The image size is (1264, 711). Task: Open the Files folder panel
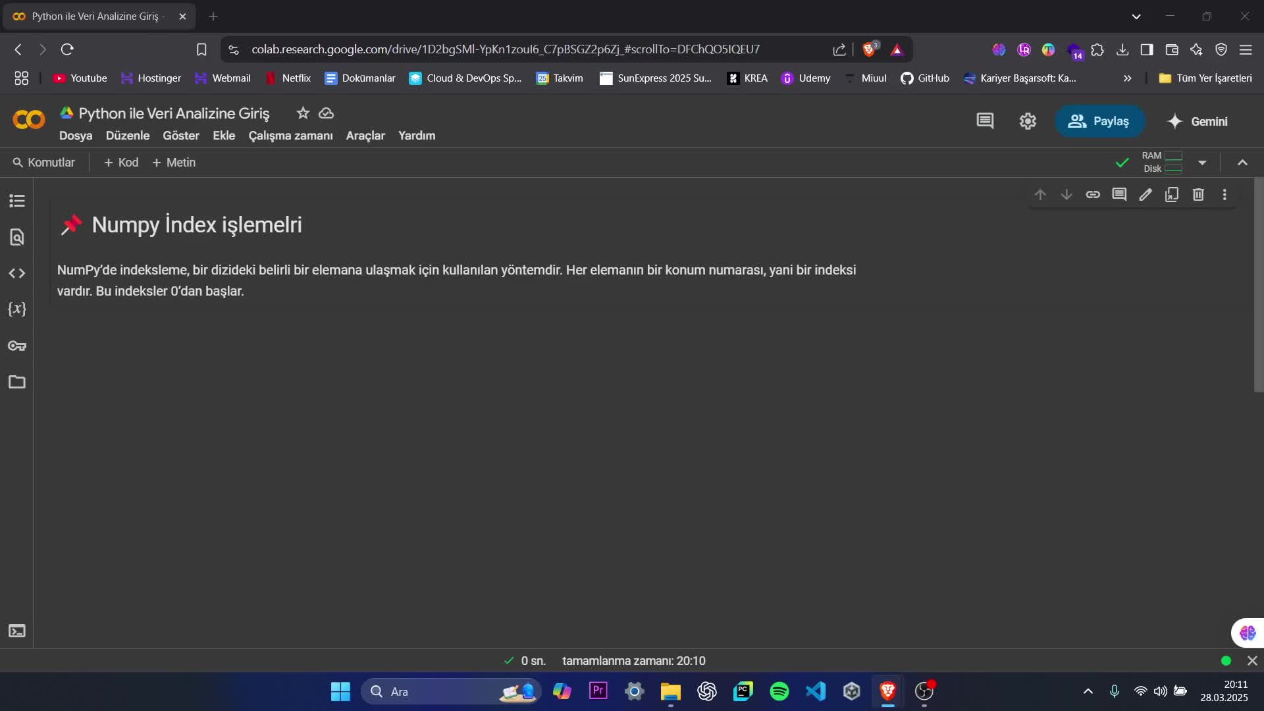17,382
